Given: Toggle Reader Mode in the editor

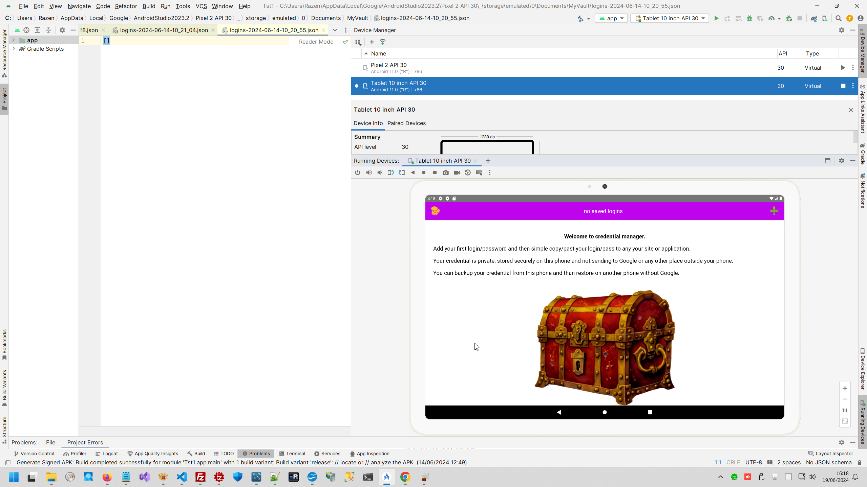Looking at the screenshot, I should [316, 42].
